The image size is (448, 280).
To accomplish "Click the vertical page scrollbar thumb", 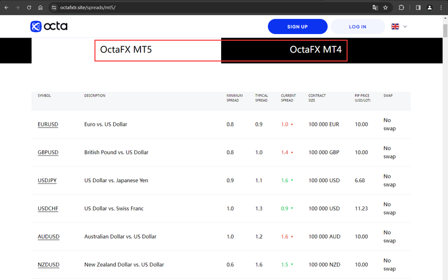I will 445,31.
